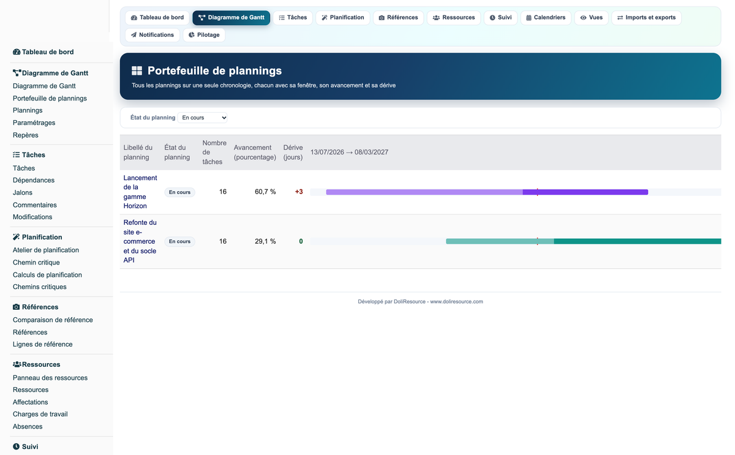This screenshot has height=455, width=735.
Task: Click the Développé par DoliResource footer text
Action: pos(420,301)
